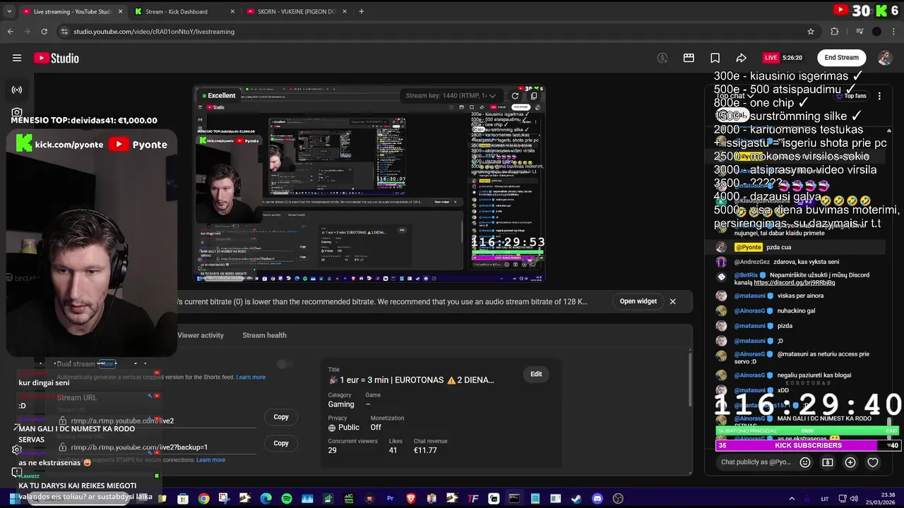Open Learn more link for Shorts feed
The height and width of the screenshot is (508, 904).
coord(251,377)
